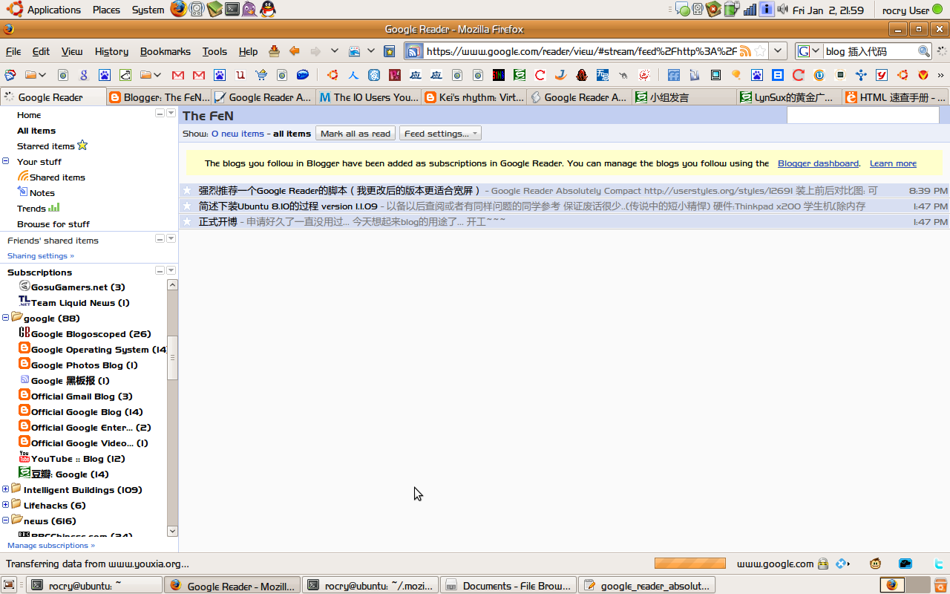Open the File menu
The height and width of the screenshot is (594, 950).
[x=13, y=51]
